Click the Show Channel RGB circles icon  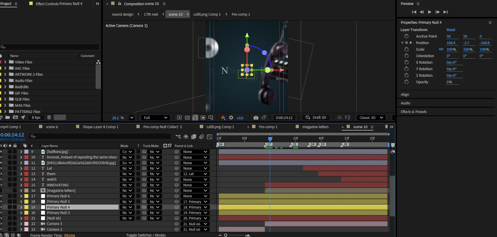click(x=223, y=118)
